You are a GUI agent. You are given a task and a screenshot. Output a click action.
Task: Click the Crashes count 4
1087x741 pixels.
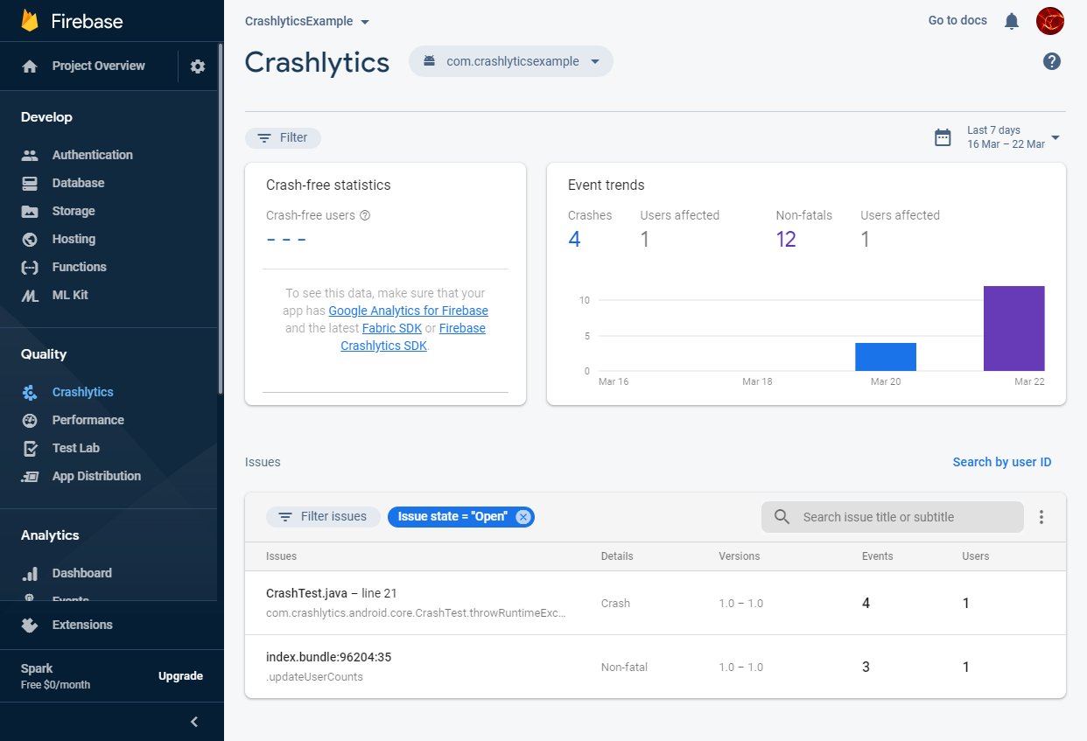574,240
